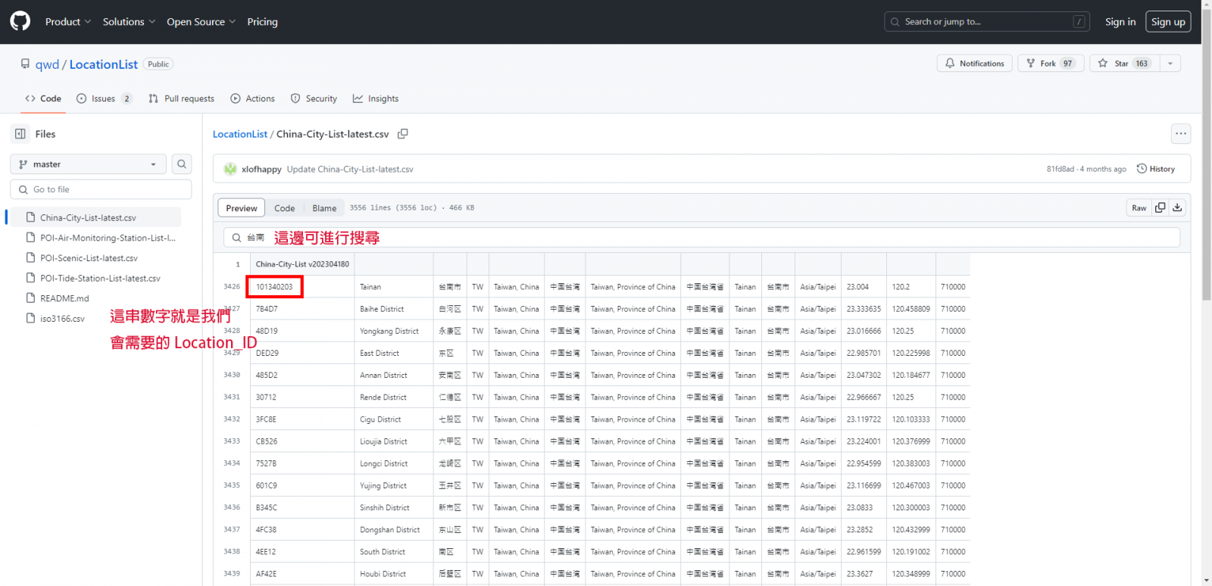1212x586 pixels.
Task: Switch to the Actions tab
Action: coord(253,98)
